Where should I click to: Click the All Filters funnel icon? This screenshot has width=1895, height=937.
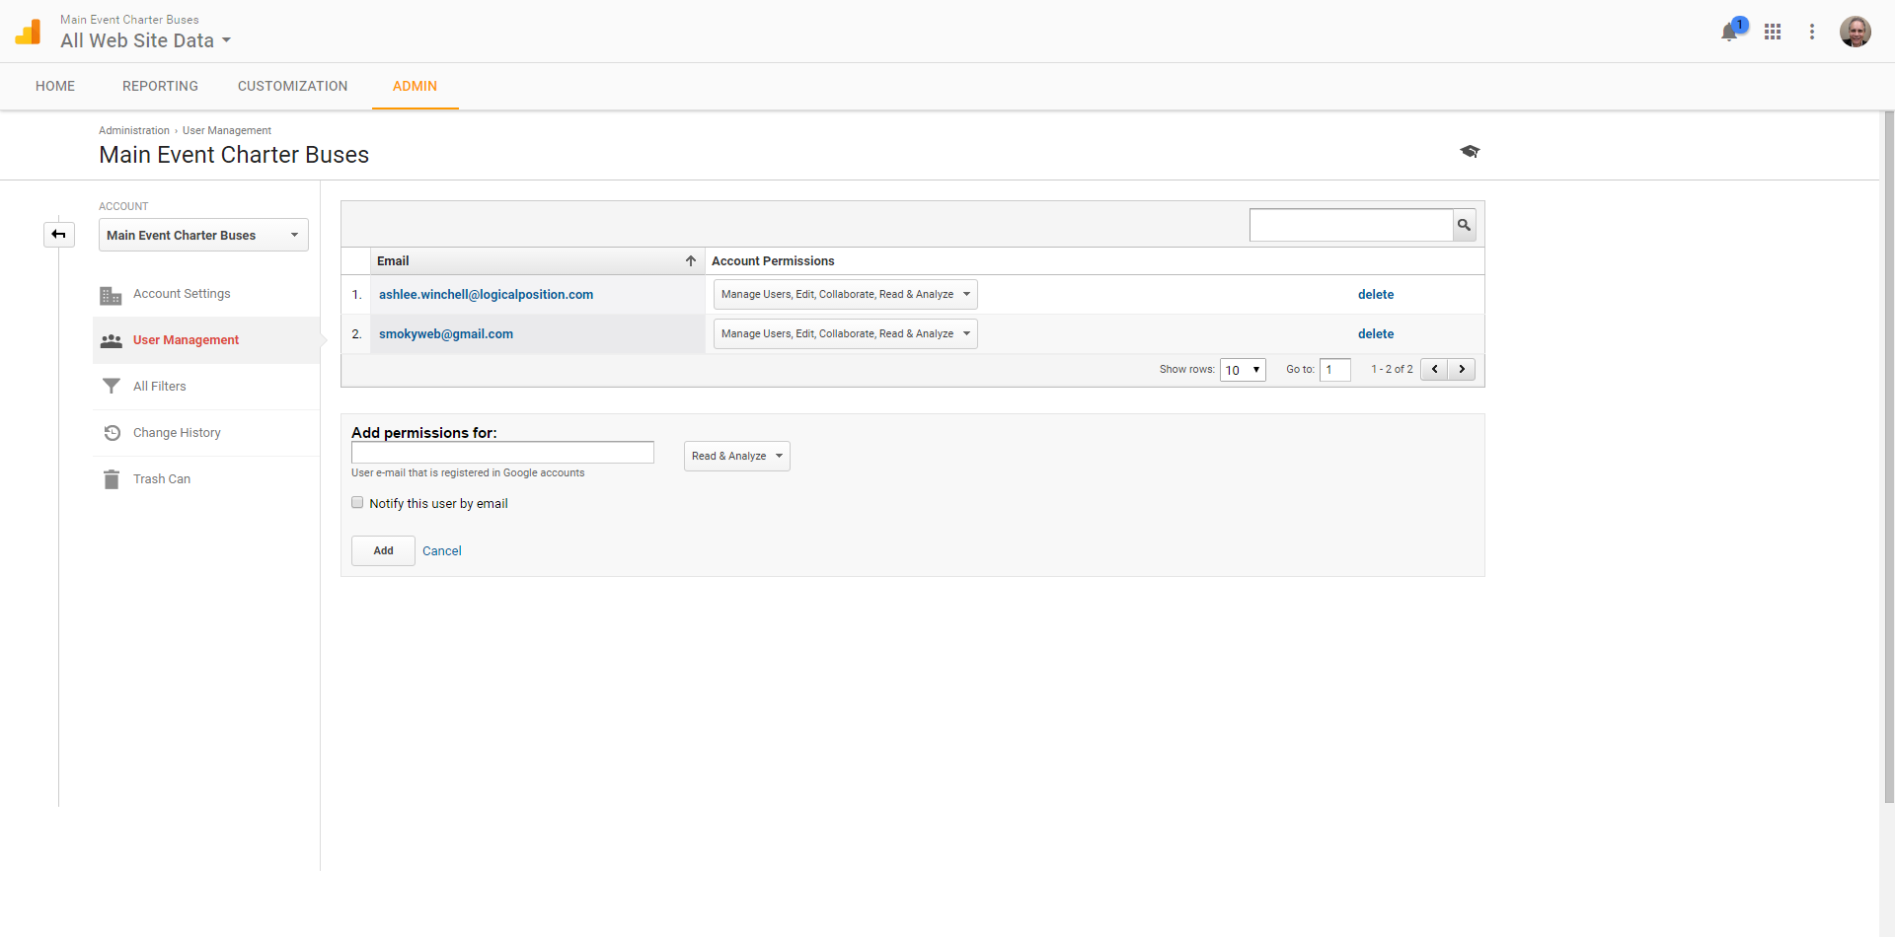(112, 386)
